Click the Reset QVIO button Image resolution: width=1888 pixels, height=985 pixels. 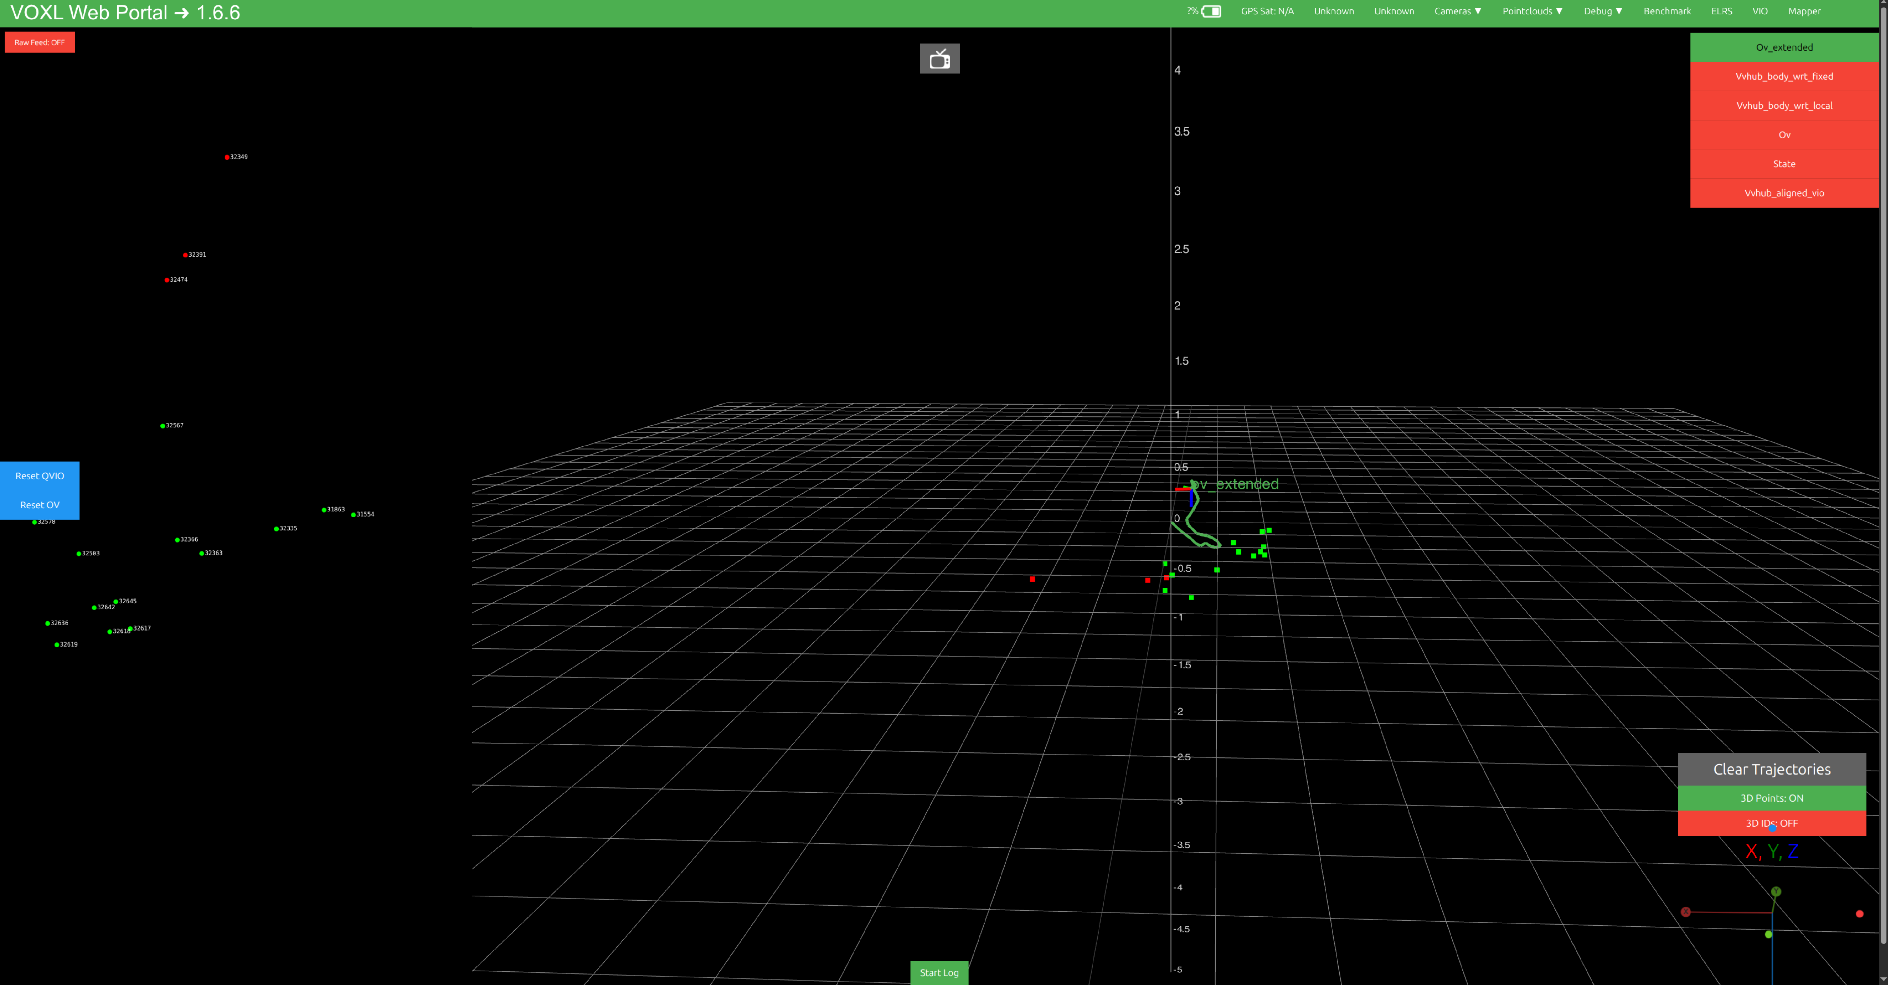pyautogui.click(x=40, y=476)
